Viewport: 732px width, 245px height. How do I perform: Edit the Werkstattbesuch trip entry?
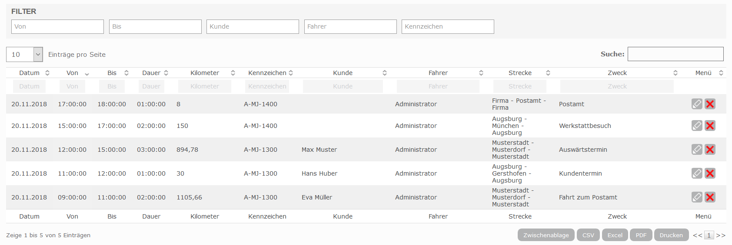click(x=697, y=126)
